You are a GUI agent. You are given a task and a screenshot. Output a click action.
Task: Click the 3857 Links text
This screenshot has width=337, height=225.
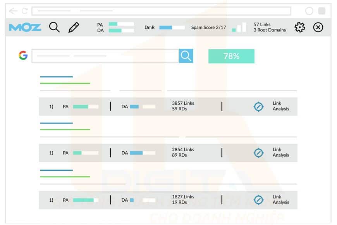coord(183,103)
